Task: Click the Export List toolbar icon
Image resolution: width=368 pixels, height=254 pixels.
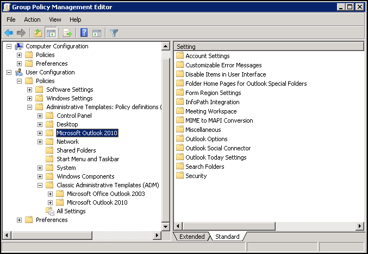Action: (x=67, y=33)
